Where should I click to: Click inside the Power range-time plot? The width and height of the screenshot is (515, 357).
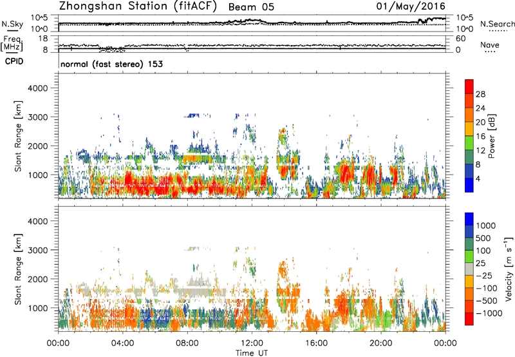coord(252,135)
